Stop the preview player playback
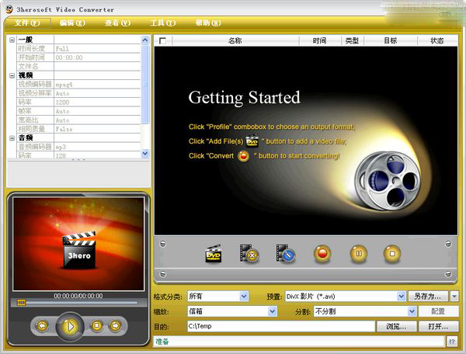 (96, 326)
